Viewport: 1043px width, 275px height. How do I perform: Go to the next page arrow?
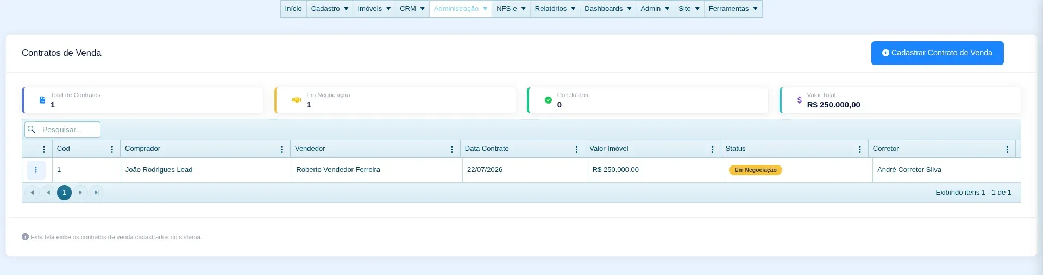click(x=80, y=193)
